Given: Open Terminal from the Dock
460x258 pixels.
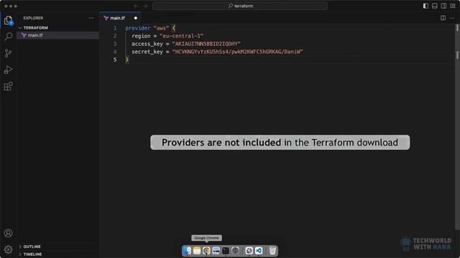Looking at the screenshot, I should tap(226, 251).
